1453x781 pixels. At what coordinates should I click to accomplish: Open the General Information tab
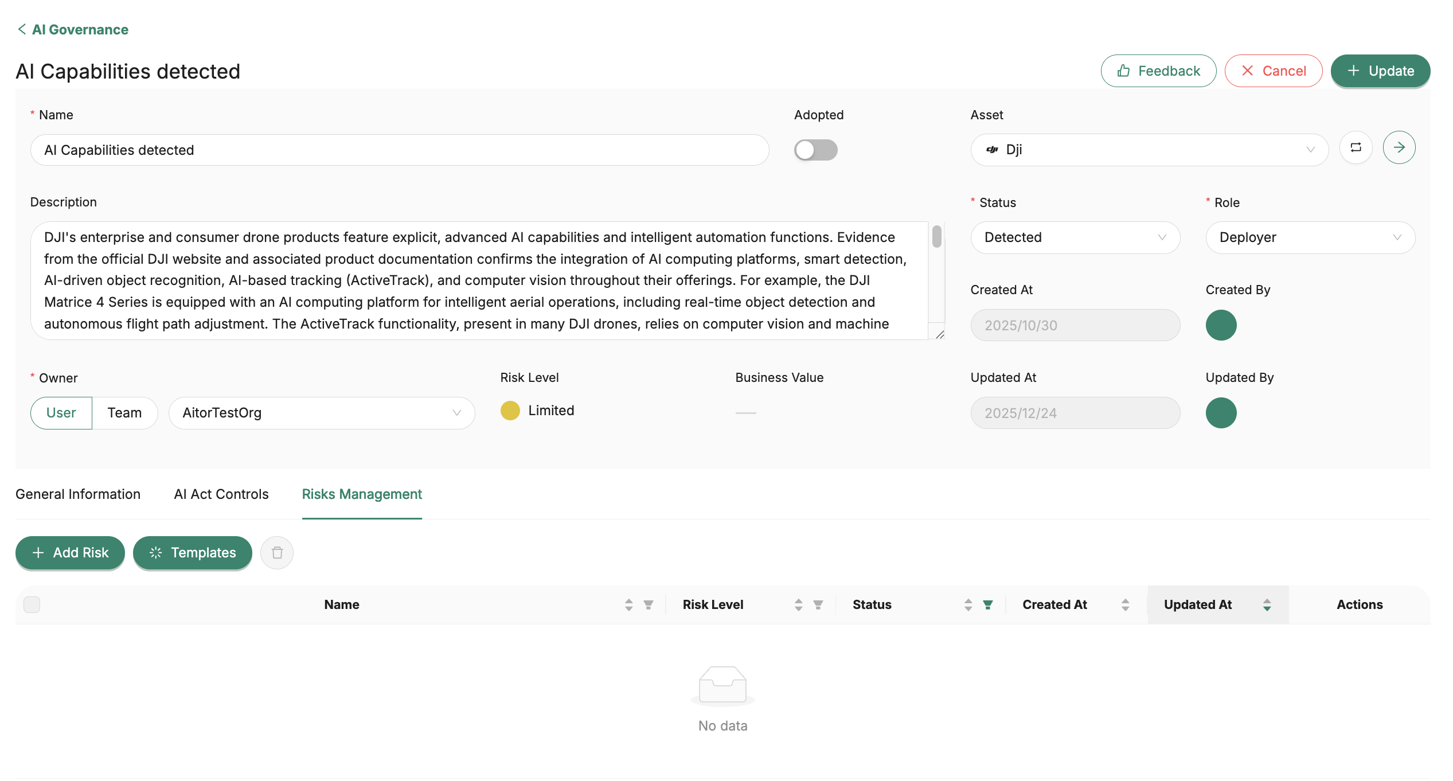click(x=78, y=494)
